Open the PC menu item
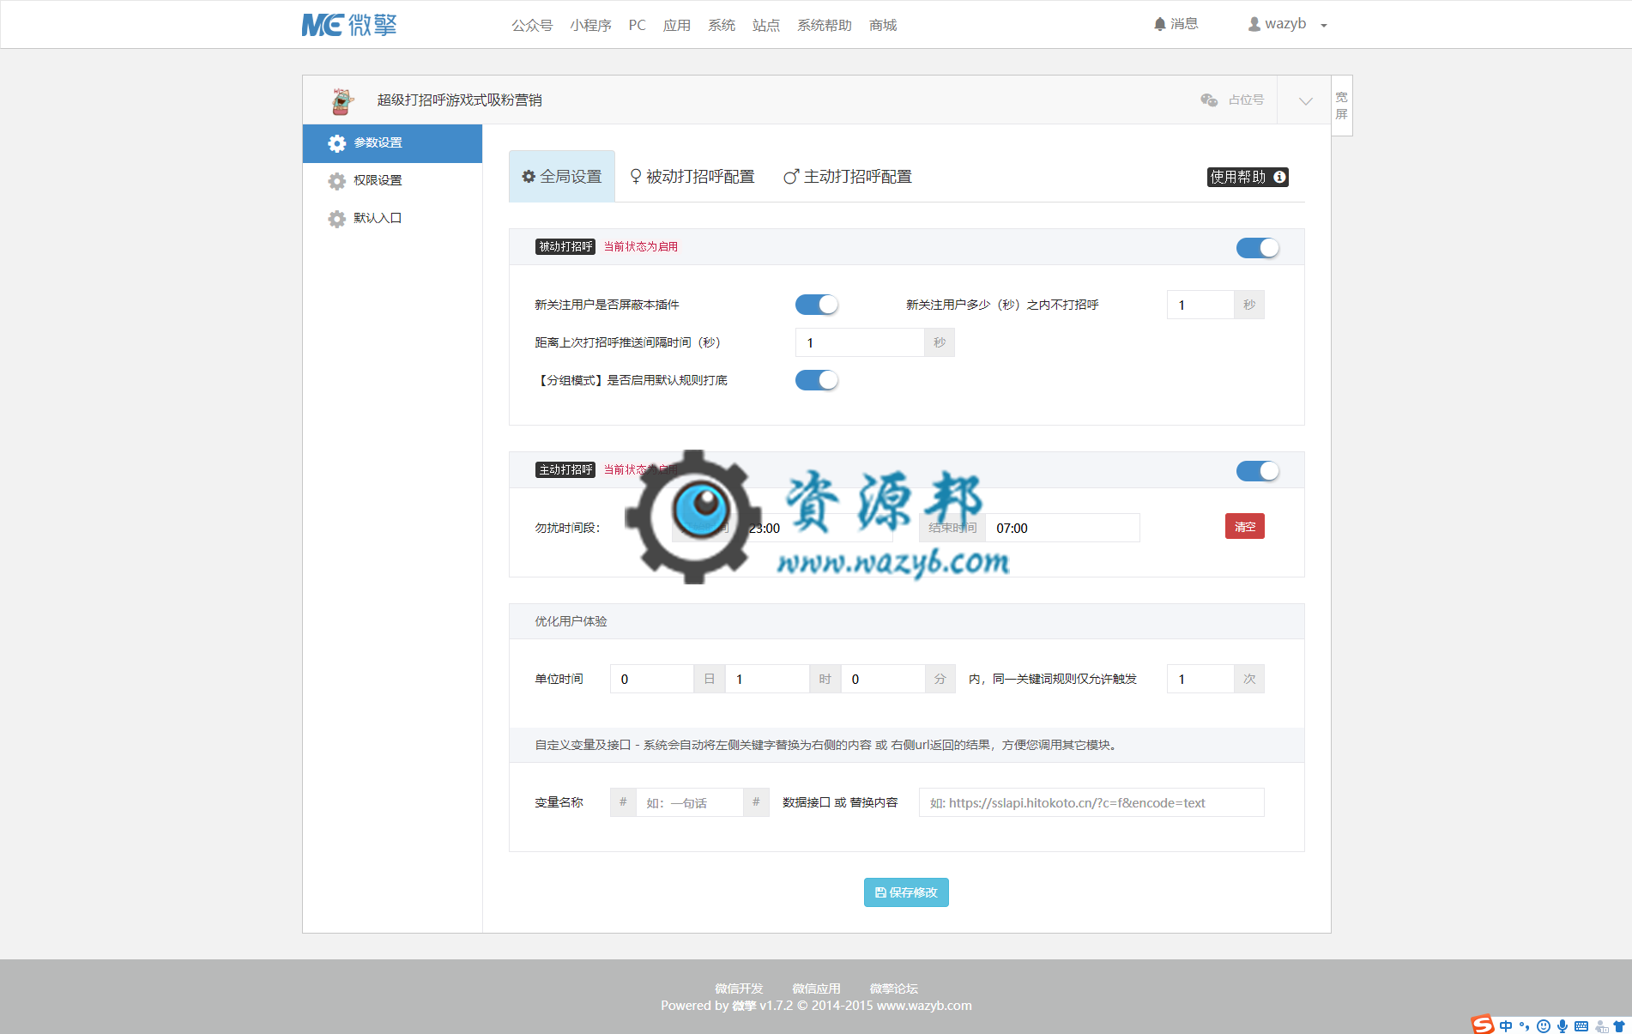Image resolution: width=1632 pixels, height=1034 pixels. [x=637, y=25]
